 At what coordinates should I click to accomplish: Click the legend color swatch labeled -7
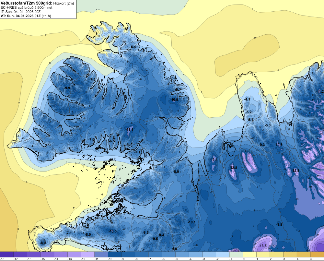(x=155, y=255)
